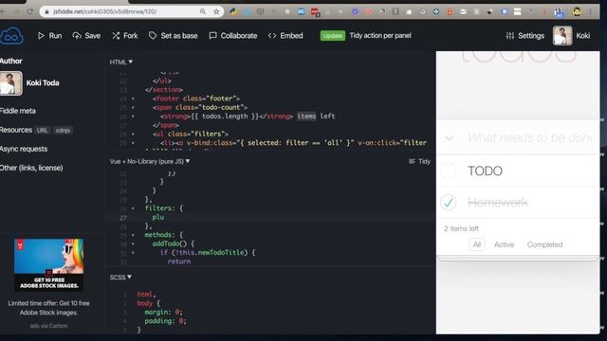Open the Vue + No-Library panel dropdown
607x341 pixels.
tap(150, 161)
